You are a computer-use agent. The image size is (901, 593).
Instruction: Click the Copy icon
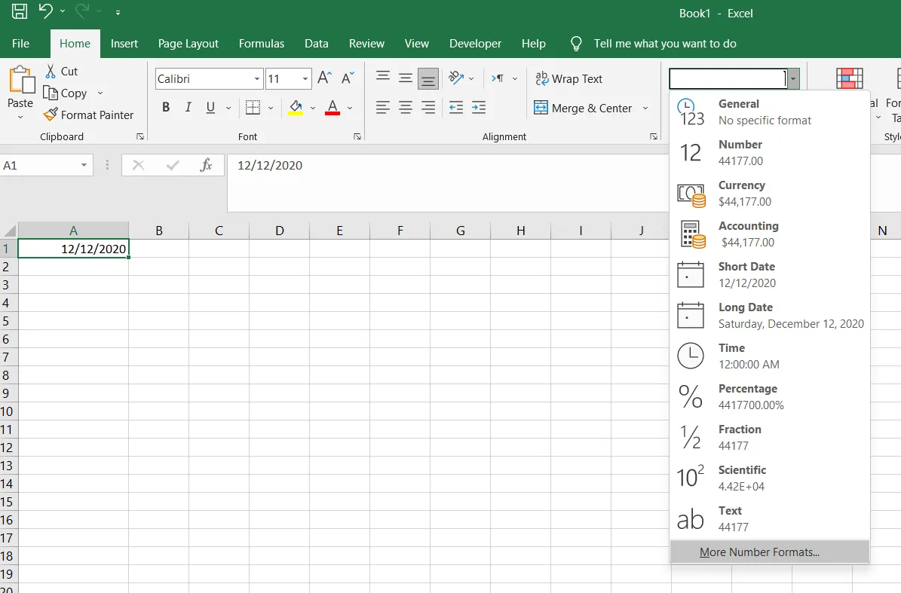point(51,93)
